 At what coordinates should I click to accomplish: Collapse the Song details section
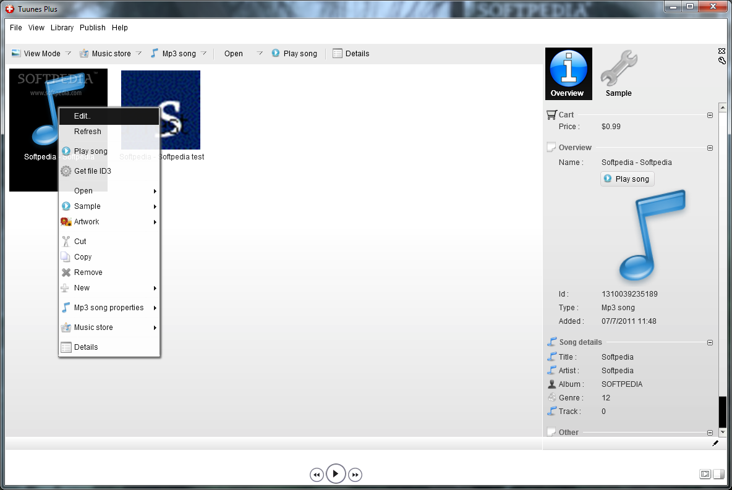710,342
